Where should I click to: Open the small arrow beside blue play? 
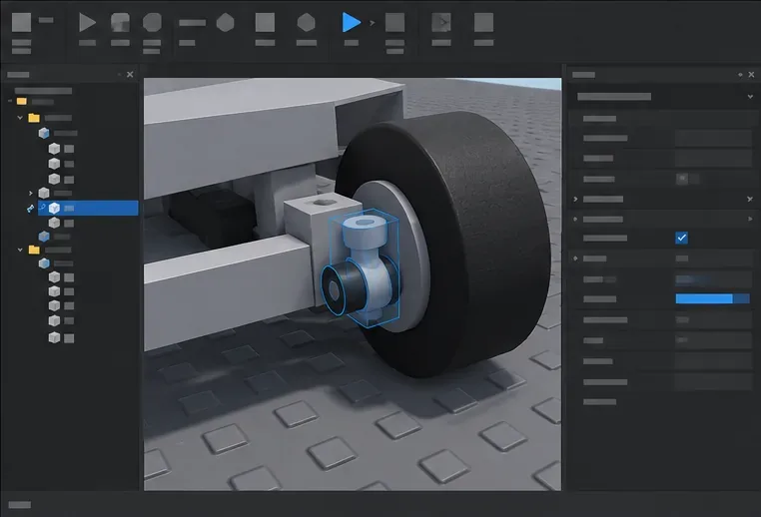pyautogui.click(x=373, y=23)
